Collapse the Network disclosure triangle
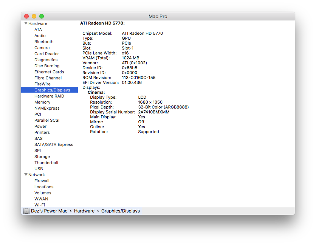This screenshot has height=245, width=316. (26, 175)
